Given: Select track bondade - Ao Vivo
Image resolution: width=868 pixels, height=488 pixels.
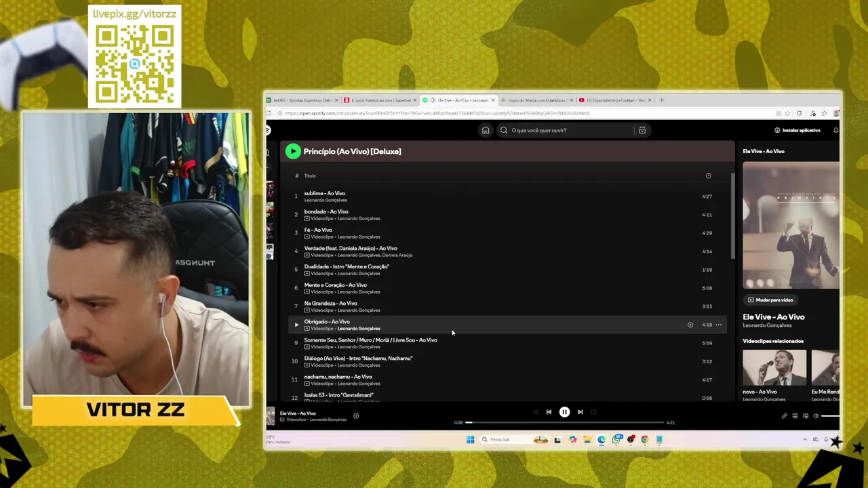Looking at the screenshot, I should click(x=507, y=215).
